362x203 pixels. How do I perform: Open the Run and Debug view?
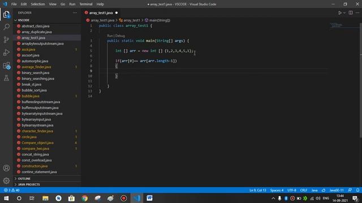[6, 52]
